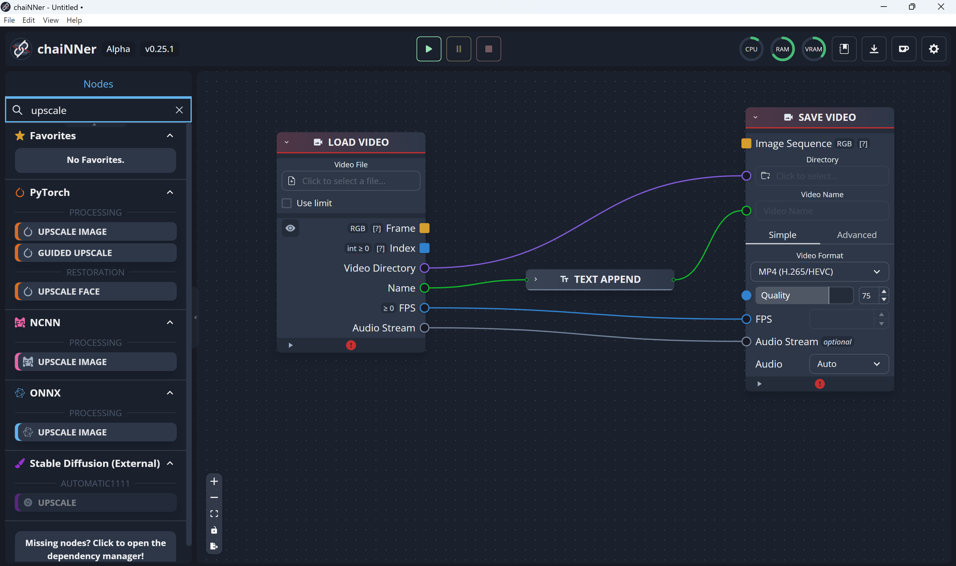Click the Load Video node run arrow
Viewport: 956px width, 566px height.
291,345
